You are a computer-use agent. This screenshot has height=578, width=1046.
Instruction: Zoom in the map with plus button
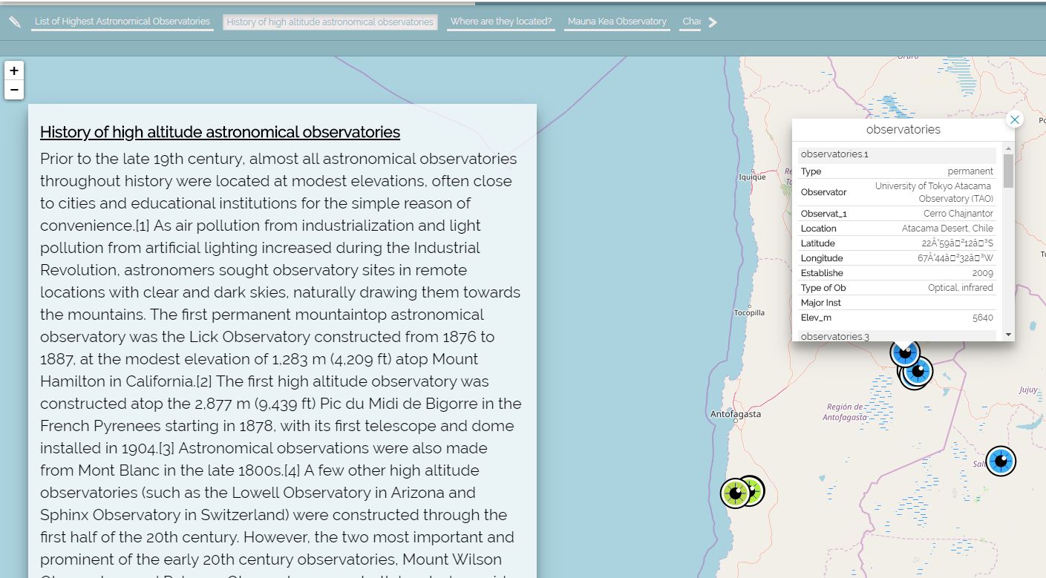14,71
